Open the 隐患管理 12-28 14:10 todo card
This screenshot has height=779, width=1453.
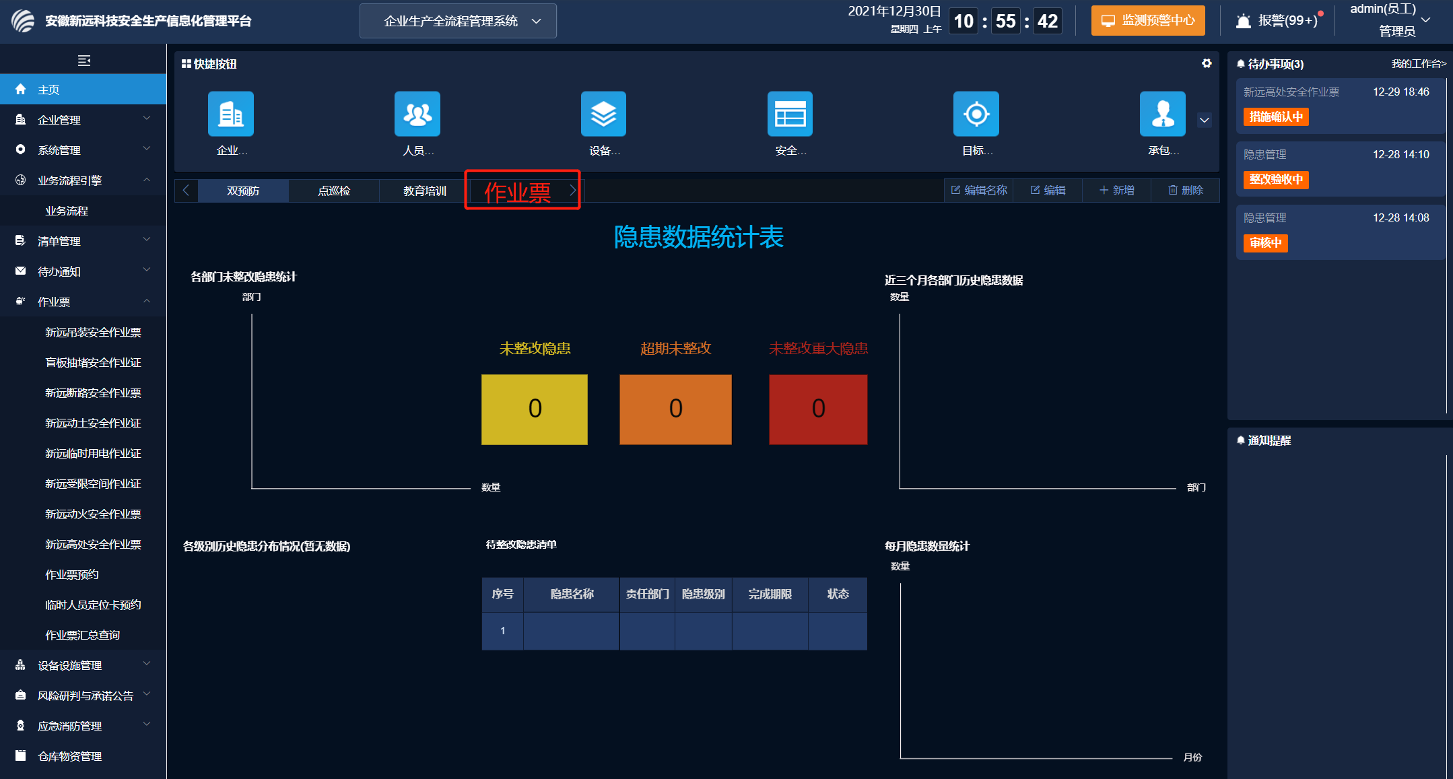click(1340, 169)
